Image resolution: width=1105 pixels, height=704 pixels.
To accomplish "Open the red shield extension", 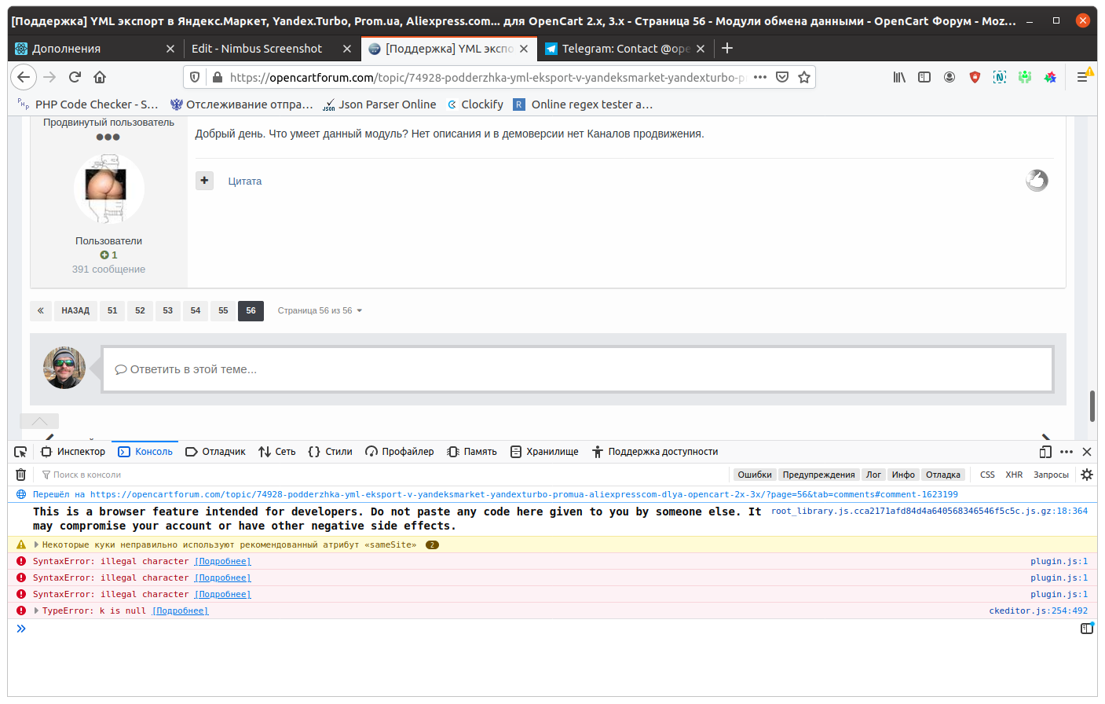I will pyautogui.click(x=975, y=77).
